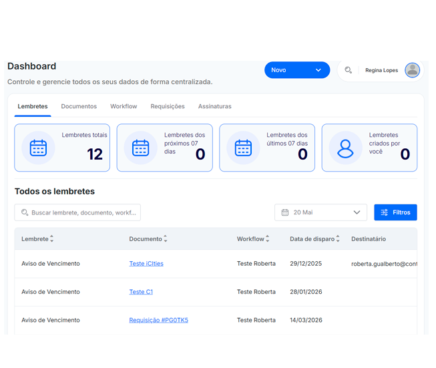436x368 pixels.
Task: Click calendar icon in Lembretes dos últimos 07 dias
Action: point(243,148)
